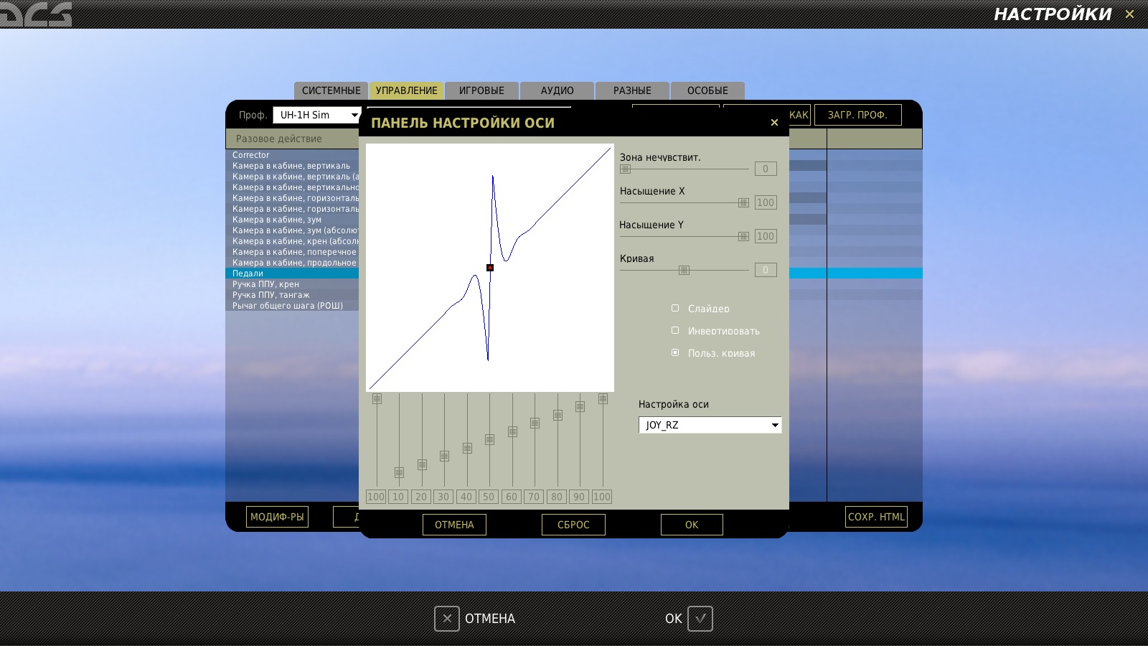The width and height of the screenshot is (1148, 646).
Task: Open the JOY_RZ axis dropdown
Action: 710,425
